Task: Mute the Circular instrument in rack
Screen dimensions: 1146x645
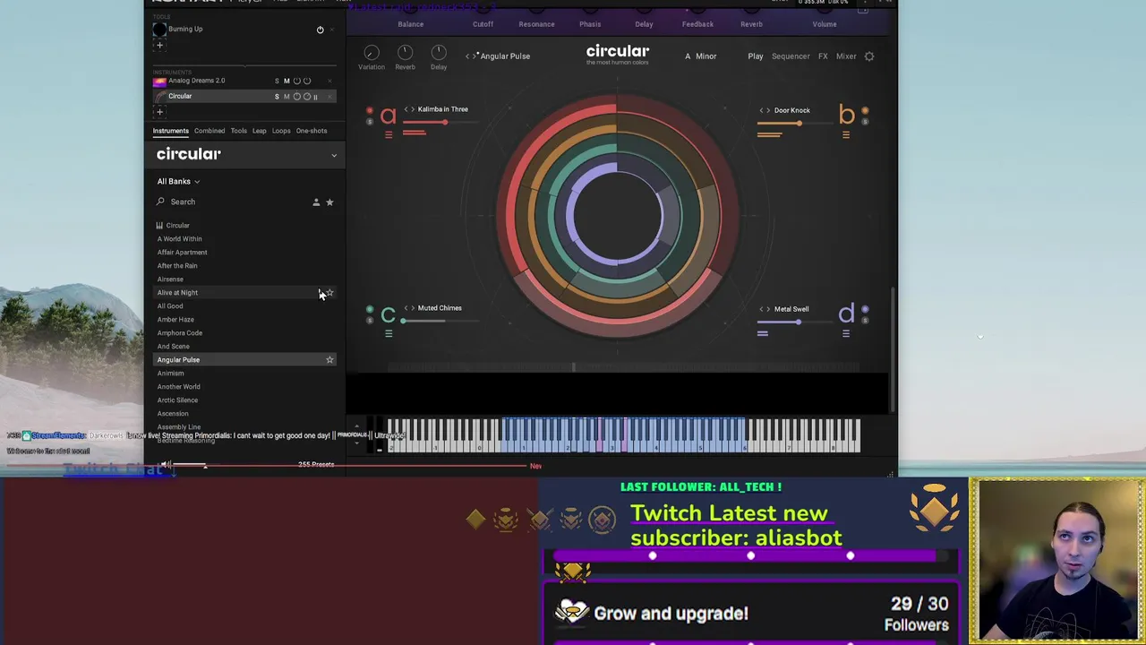Action: (286, 97)
